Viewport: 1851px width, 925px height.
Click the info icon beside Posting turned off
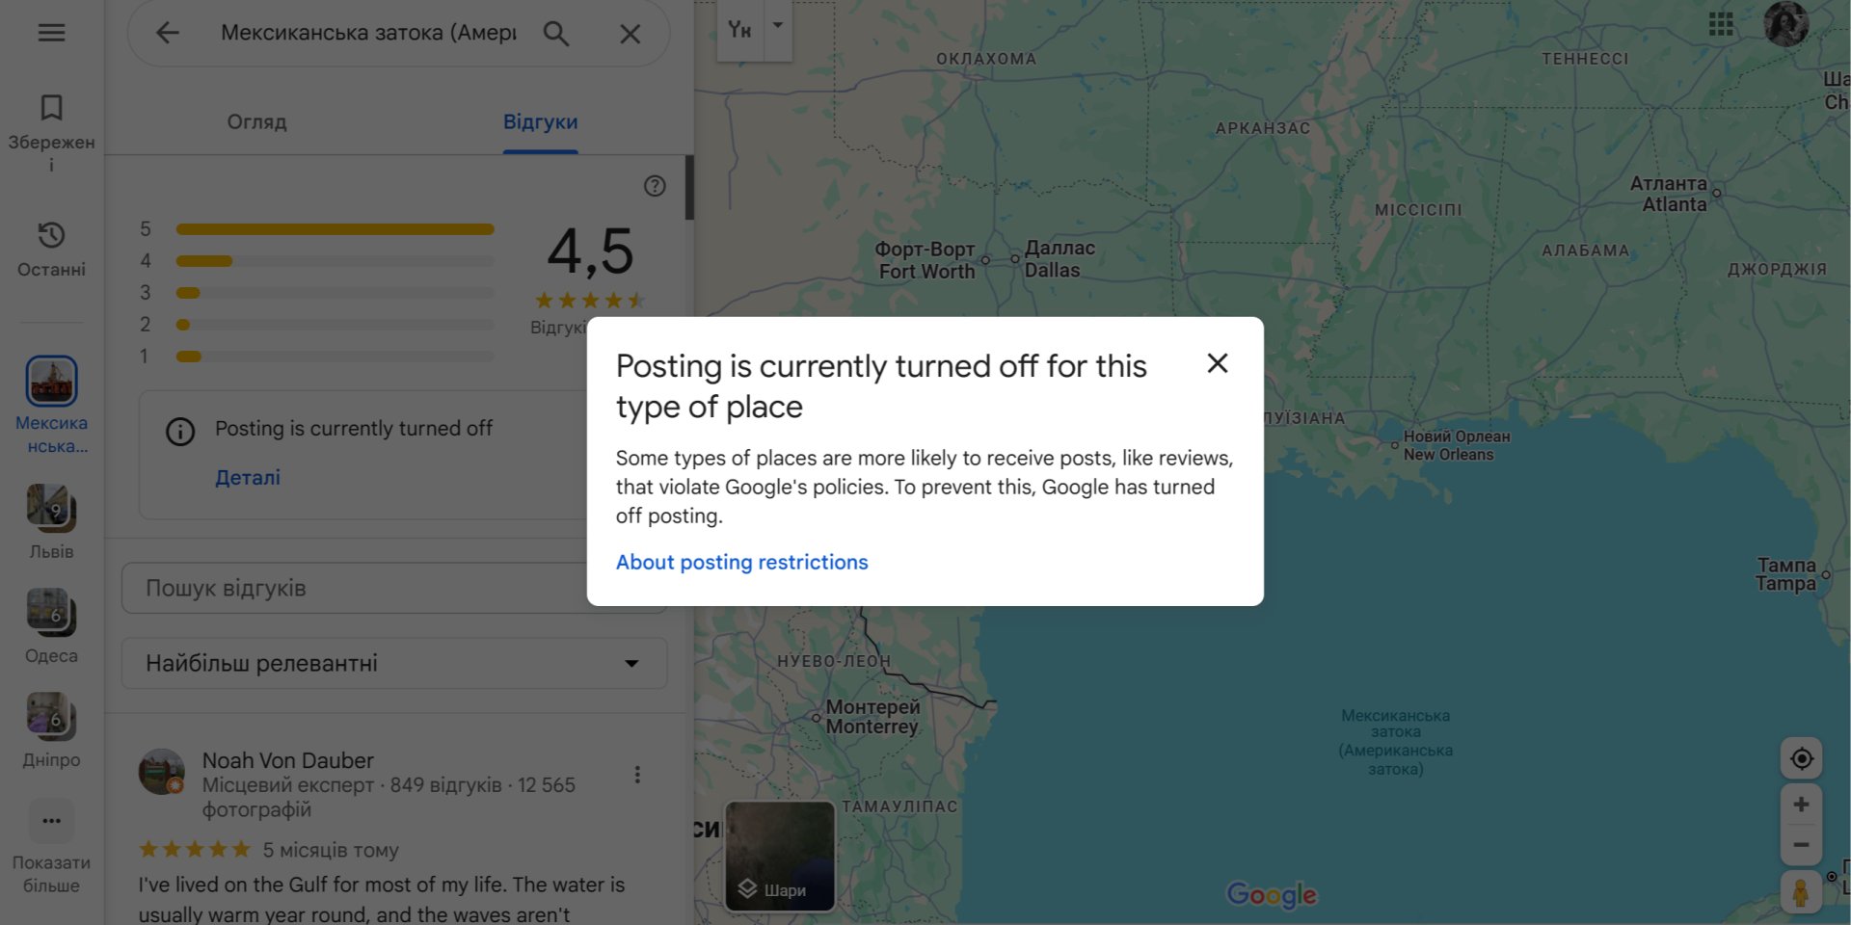click(x=180, y=431)
